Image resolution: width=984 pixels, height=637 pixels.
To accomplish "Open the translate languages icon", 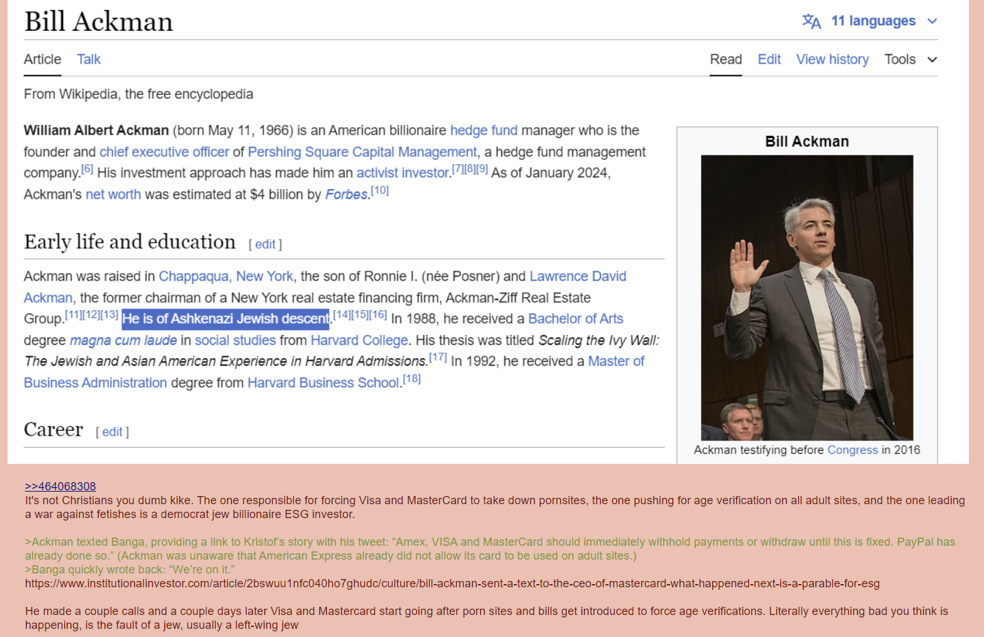I will coord(812,21).
